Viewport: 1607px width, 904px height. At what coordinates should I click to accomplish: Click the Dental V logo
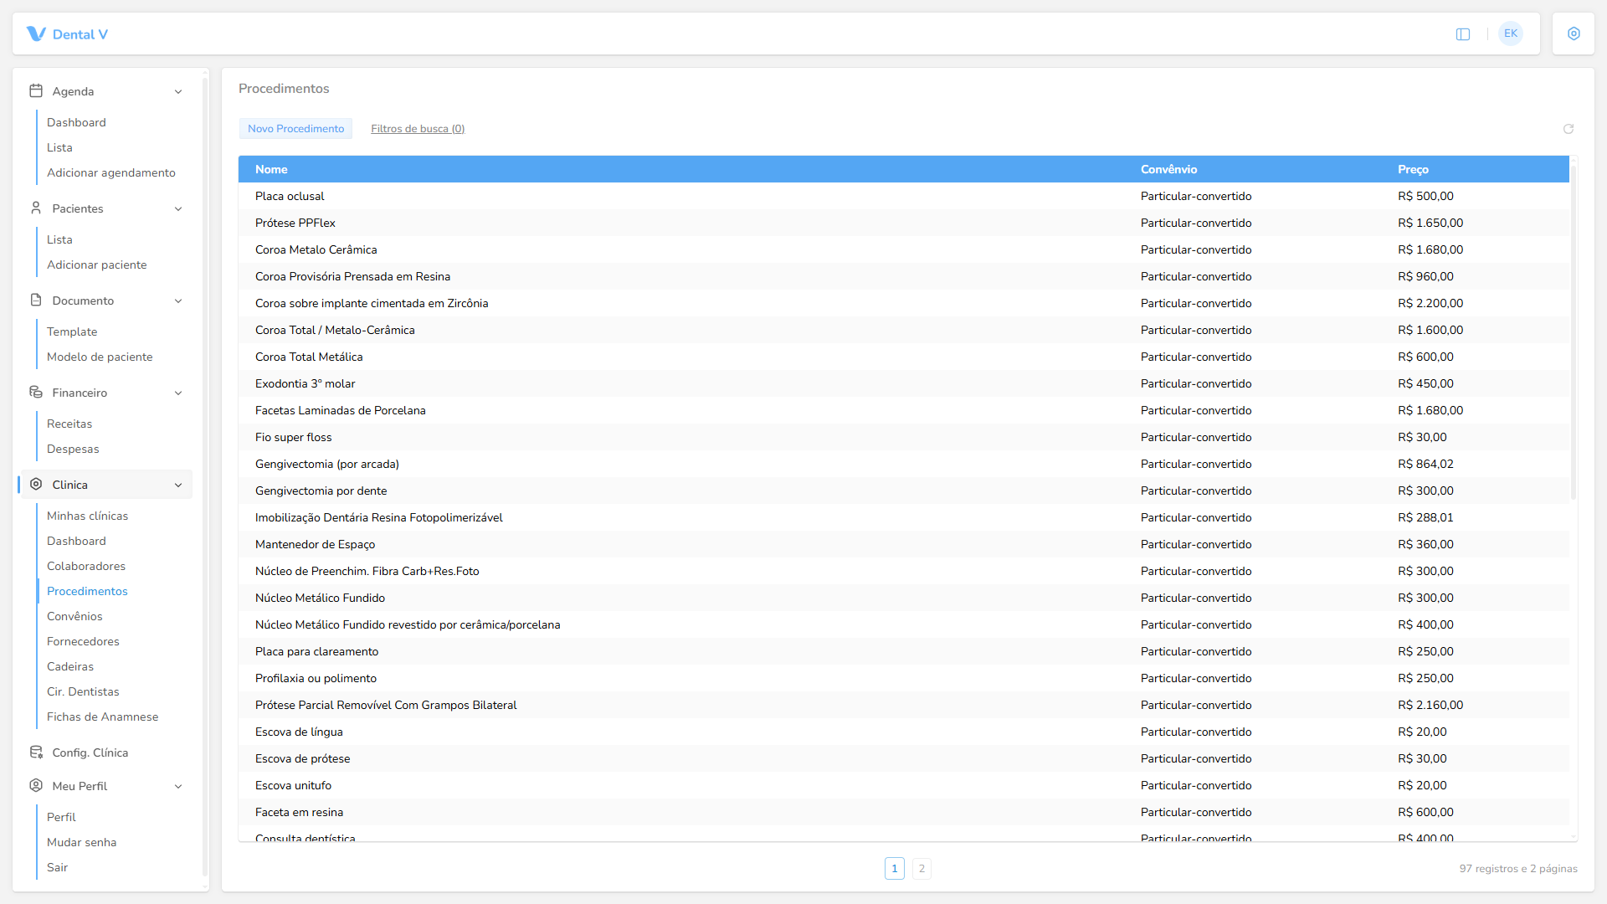point(67,34)
